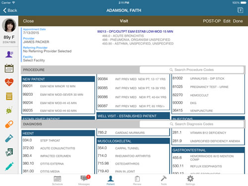Select diagnosis 372.00 Acute Conjunctivitis
The height and width of the screenshot is (186, 248).
[58, 148]
